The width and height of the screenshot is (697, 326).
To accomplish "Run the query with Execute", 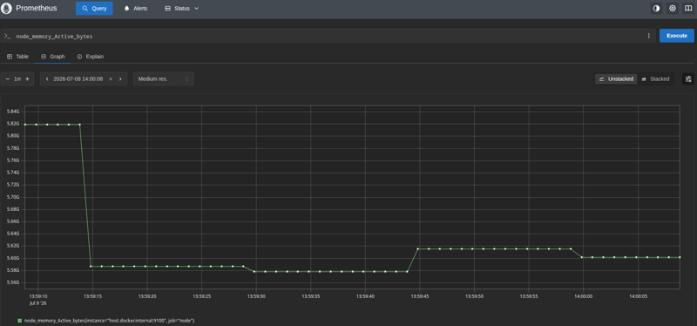I will 677,36.
